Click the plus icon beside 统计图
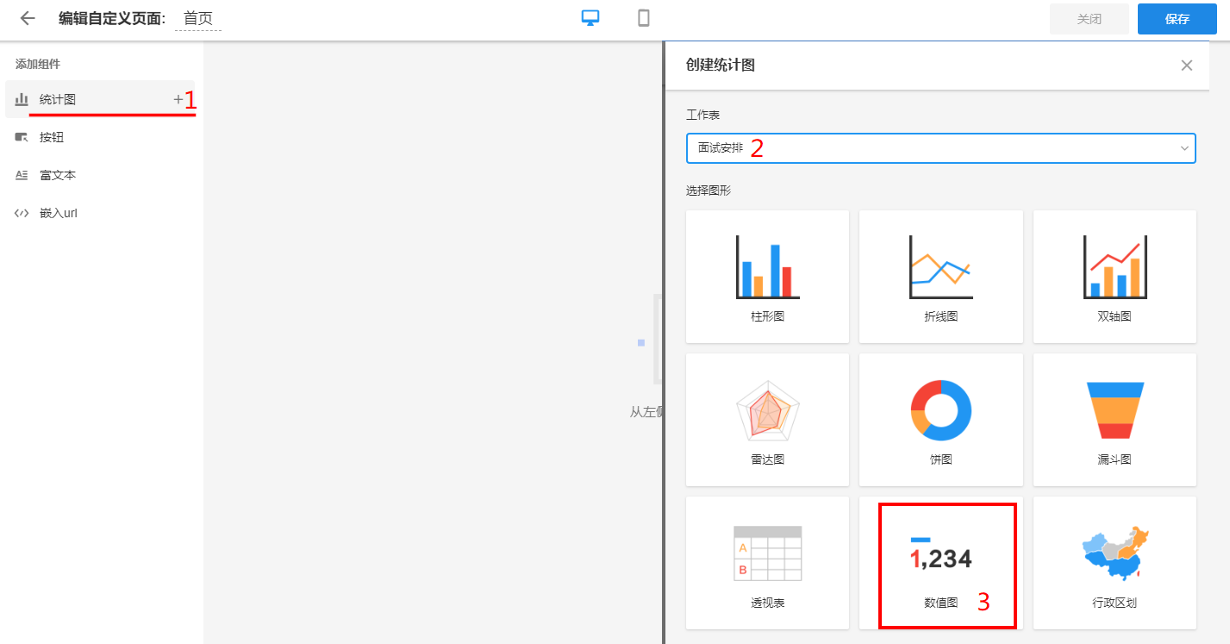 coord(178,99)
